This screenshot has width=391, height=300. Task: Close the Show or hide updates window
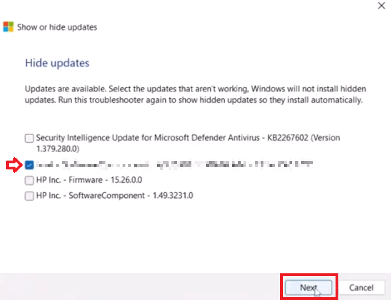tap(381, 6)
